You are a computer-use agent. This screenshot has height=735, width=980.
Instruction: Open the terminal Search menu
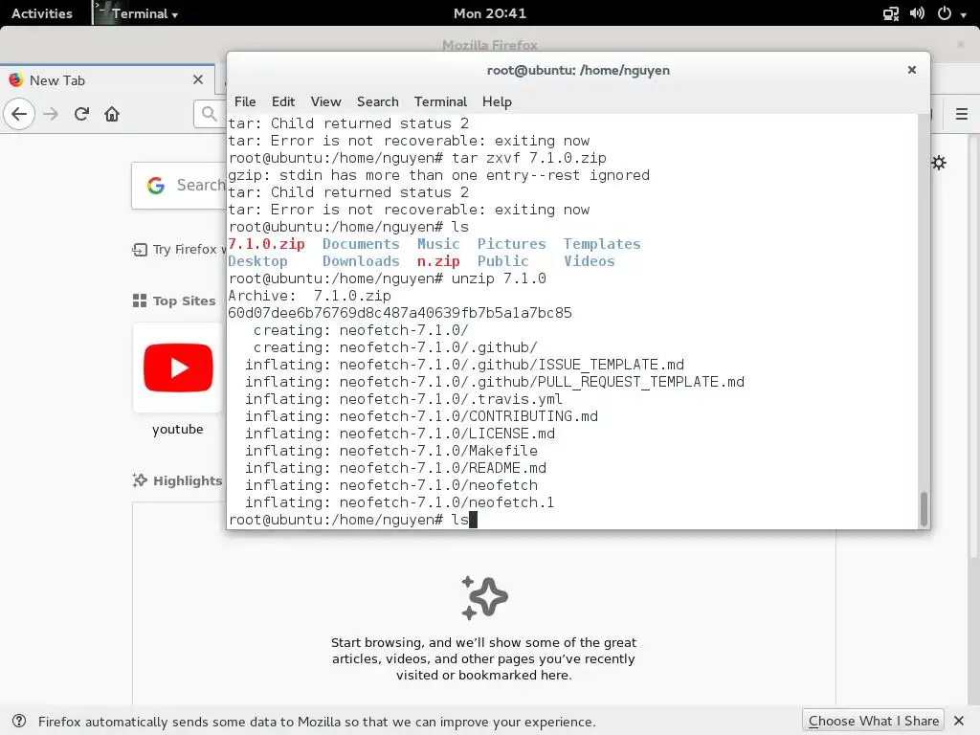coord(377,101)
